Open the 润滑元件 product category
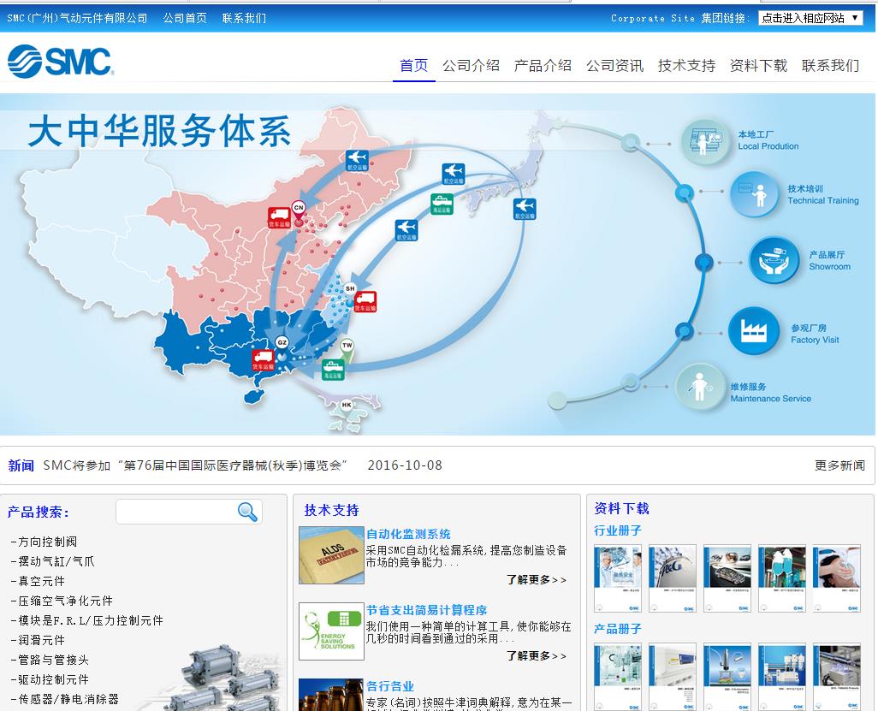878x711 pixels. click(x=38, y=640)
